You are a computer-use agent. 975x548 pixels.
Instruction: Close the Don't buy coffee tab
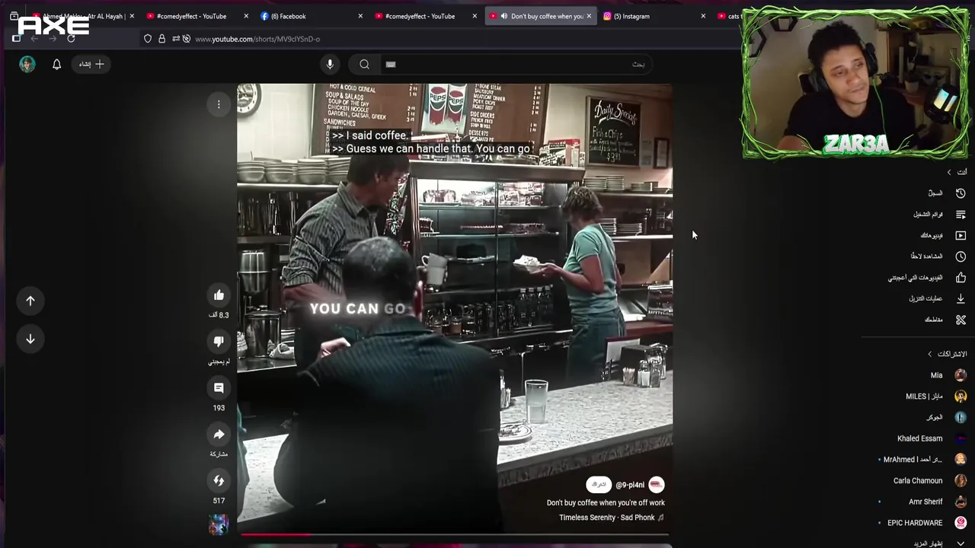[588, 16]
